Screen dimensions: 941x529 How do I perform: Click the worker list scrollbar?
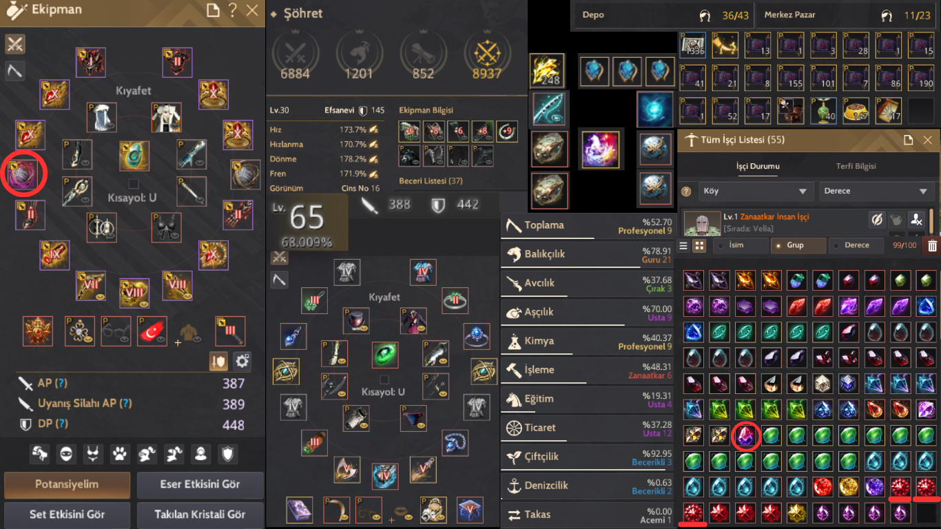[x=932, y=222]
